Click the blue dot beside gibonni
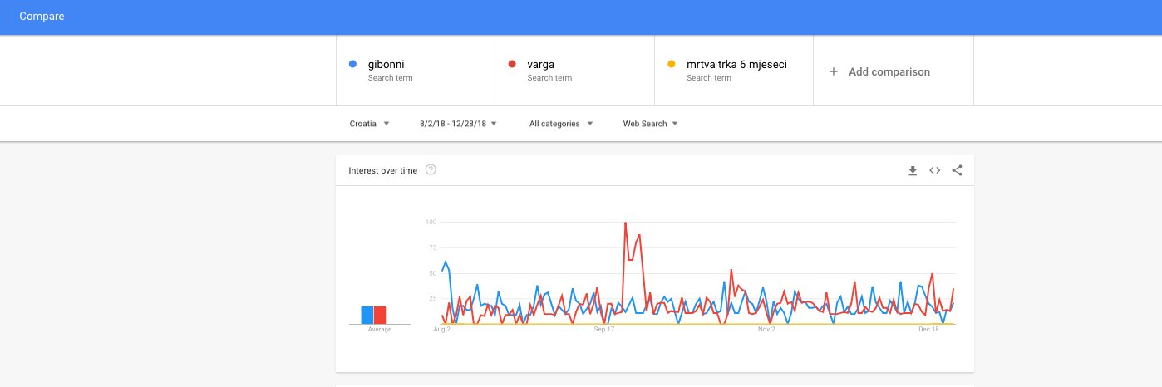This screenshot has height=387, width=1162. 353,64
